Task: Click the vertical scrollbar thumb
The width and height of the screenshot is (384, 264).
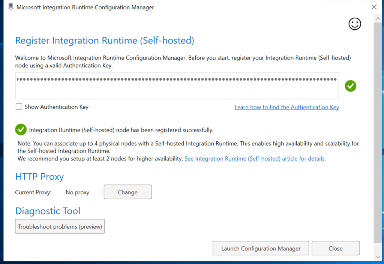Action: [377, 131]
